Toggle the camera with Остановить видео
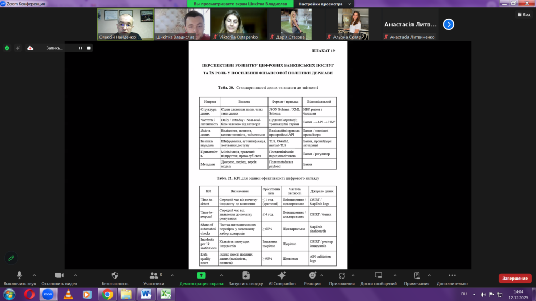The image size is (536, 301). click(x=59, y=275)
